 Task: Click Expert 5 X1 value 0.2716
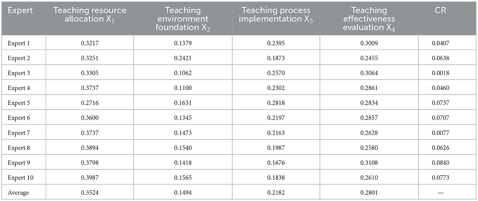[89, 103]
